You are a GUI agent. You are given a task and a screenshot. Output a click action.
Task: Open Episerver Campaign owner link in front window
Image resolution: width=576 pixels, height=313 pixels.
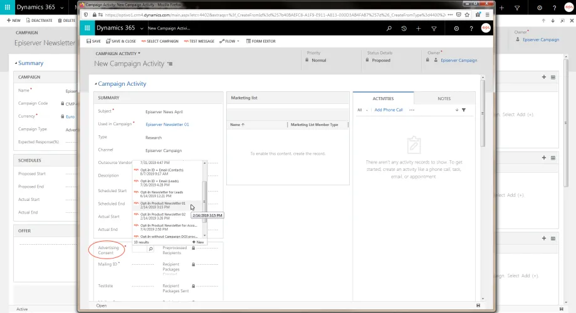pyautogui.click(x=459, y=60)
